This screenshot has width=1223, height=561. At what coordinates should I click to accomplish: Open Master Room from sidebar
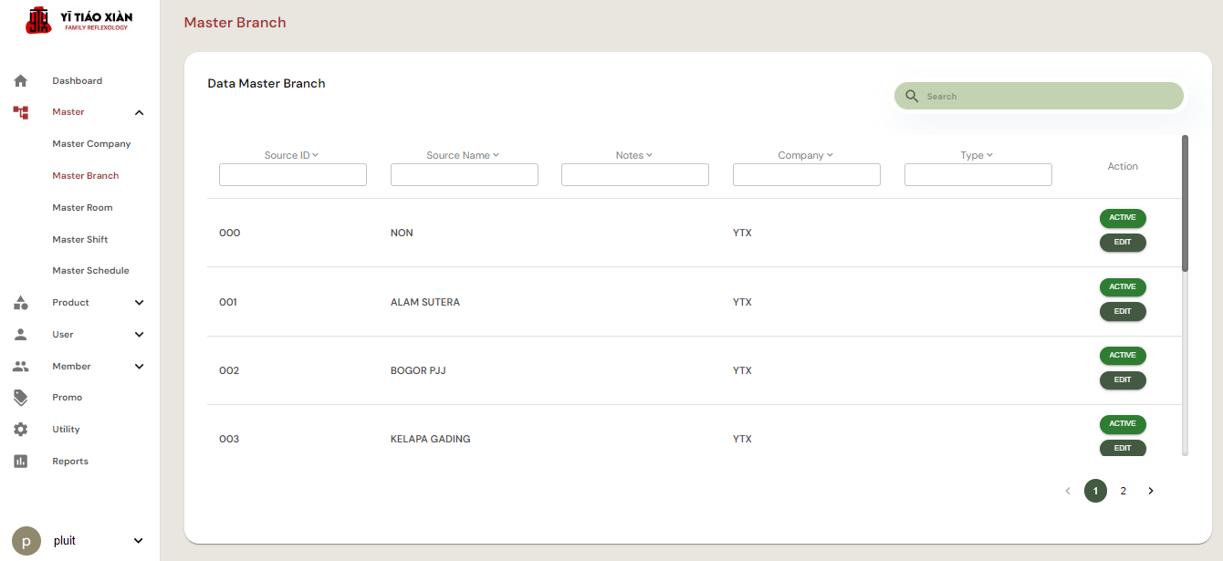tap(82, 208)
